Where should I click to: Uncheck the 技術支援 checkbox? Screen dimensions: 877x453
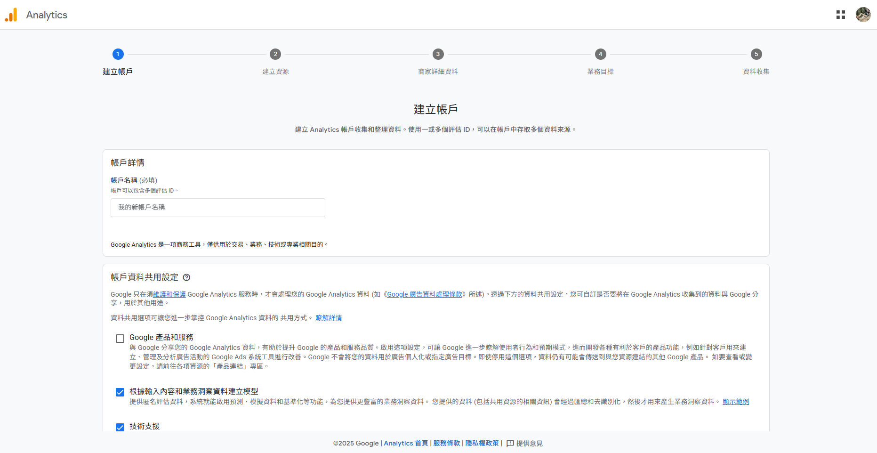tap(120, 427)
